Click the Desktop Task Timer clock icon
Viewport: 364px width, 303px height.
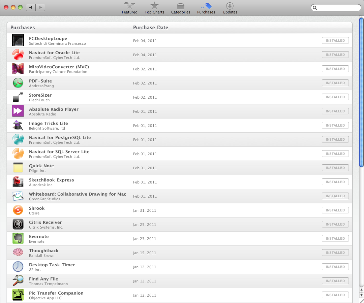[18, 267]
